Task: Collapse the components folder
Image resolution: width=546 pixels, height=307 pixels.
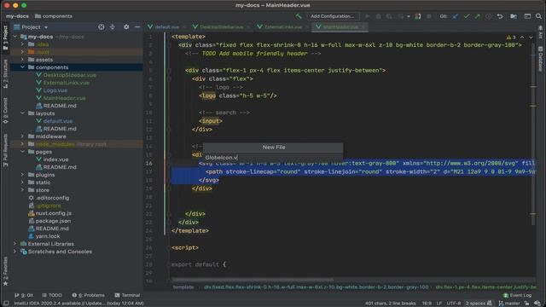Action: click(x=23, y=67)
